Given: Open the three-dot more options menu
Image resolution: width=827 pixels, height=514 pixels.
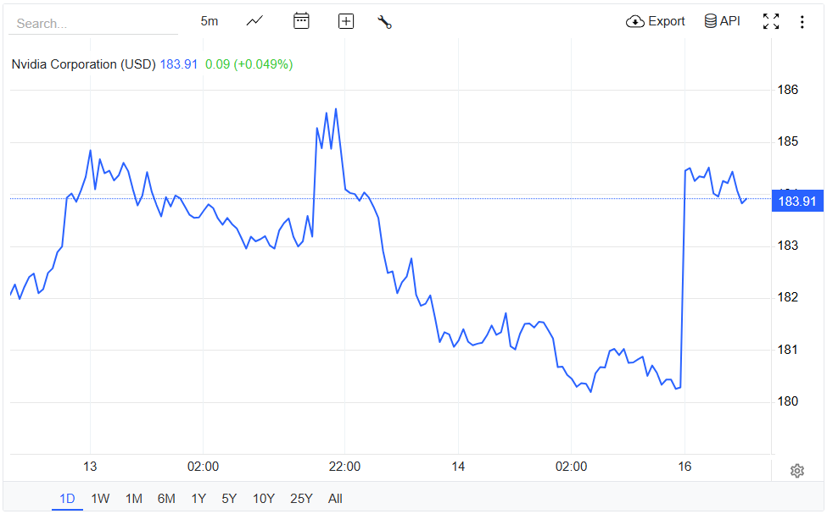Looking at the screenshot, I should (x=802, y=21).
